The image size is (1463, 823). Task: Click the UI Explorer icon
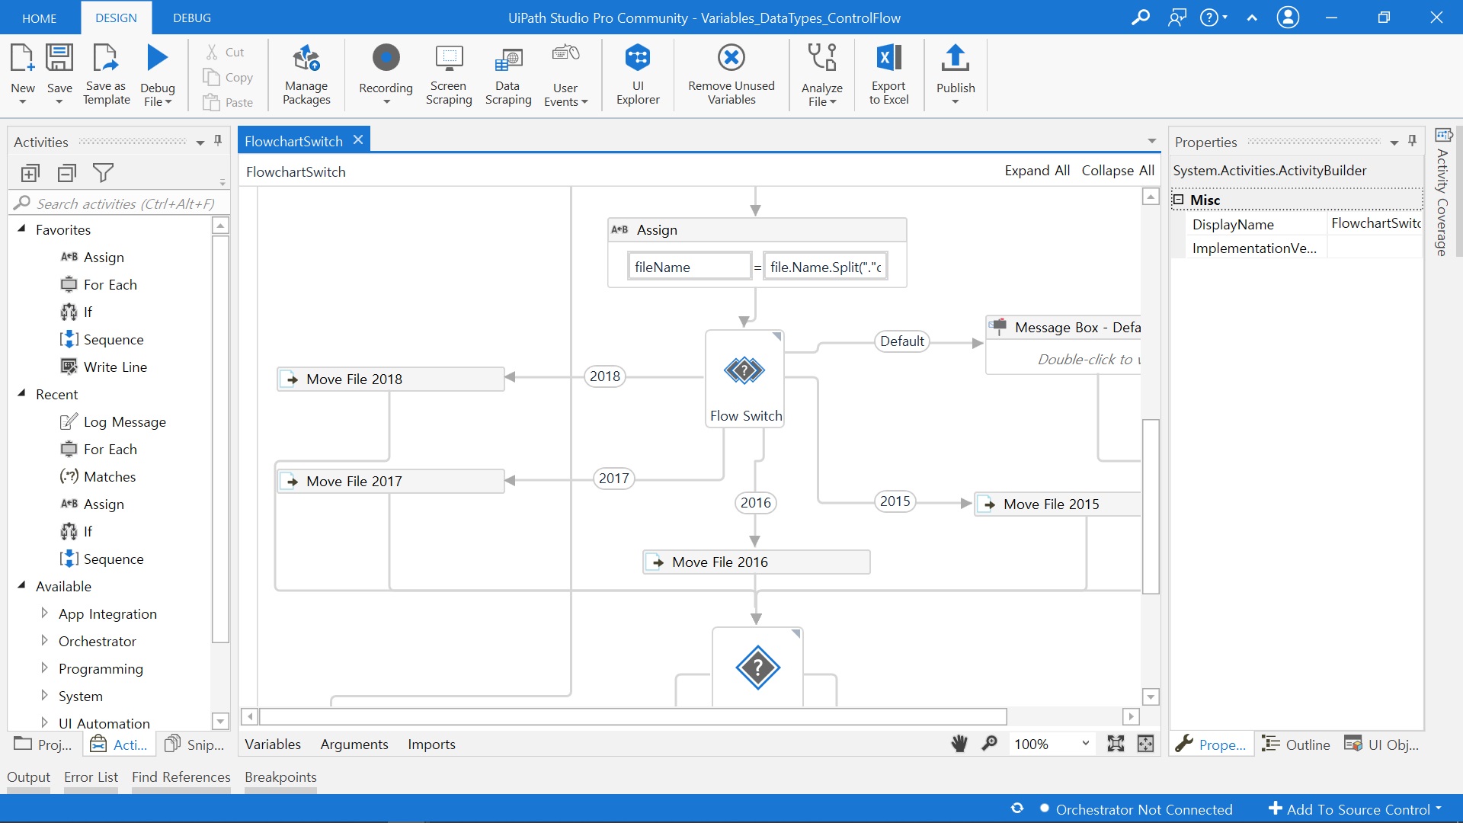(637, 58)
